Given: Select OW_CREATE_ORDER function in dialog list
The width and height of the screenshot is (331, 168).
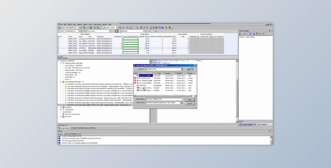Looking at the screenshot, I should [x=146, y=80].
